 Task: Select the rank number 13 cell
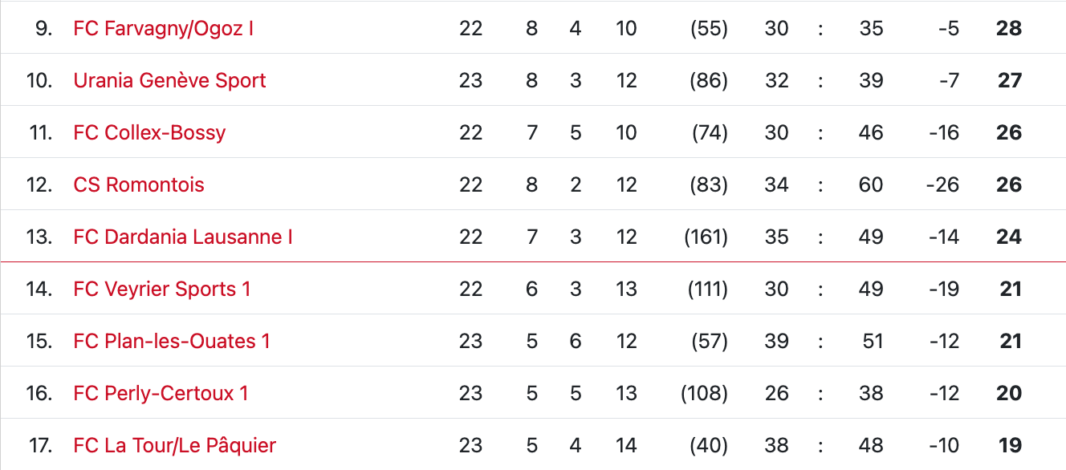click(x=39, y=237)
